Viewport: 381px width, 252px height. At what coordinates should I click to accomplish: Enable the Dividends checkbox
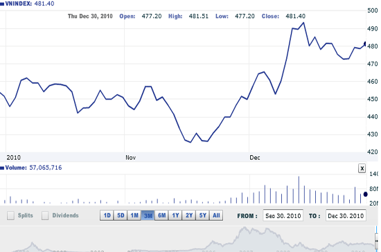point(45,215)
